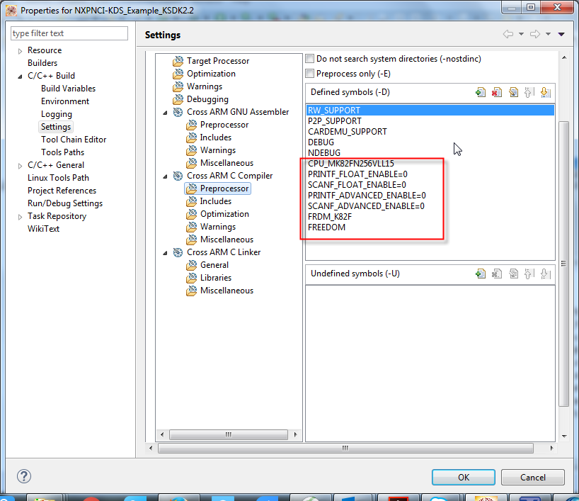Click the type filter text field

[69, 33]
